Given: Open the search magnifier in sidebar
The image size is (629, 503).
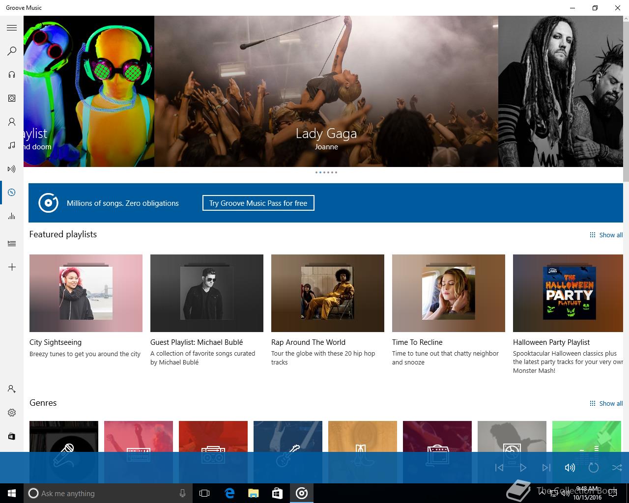Looking at the screenshot, I should (12, 51).
